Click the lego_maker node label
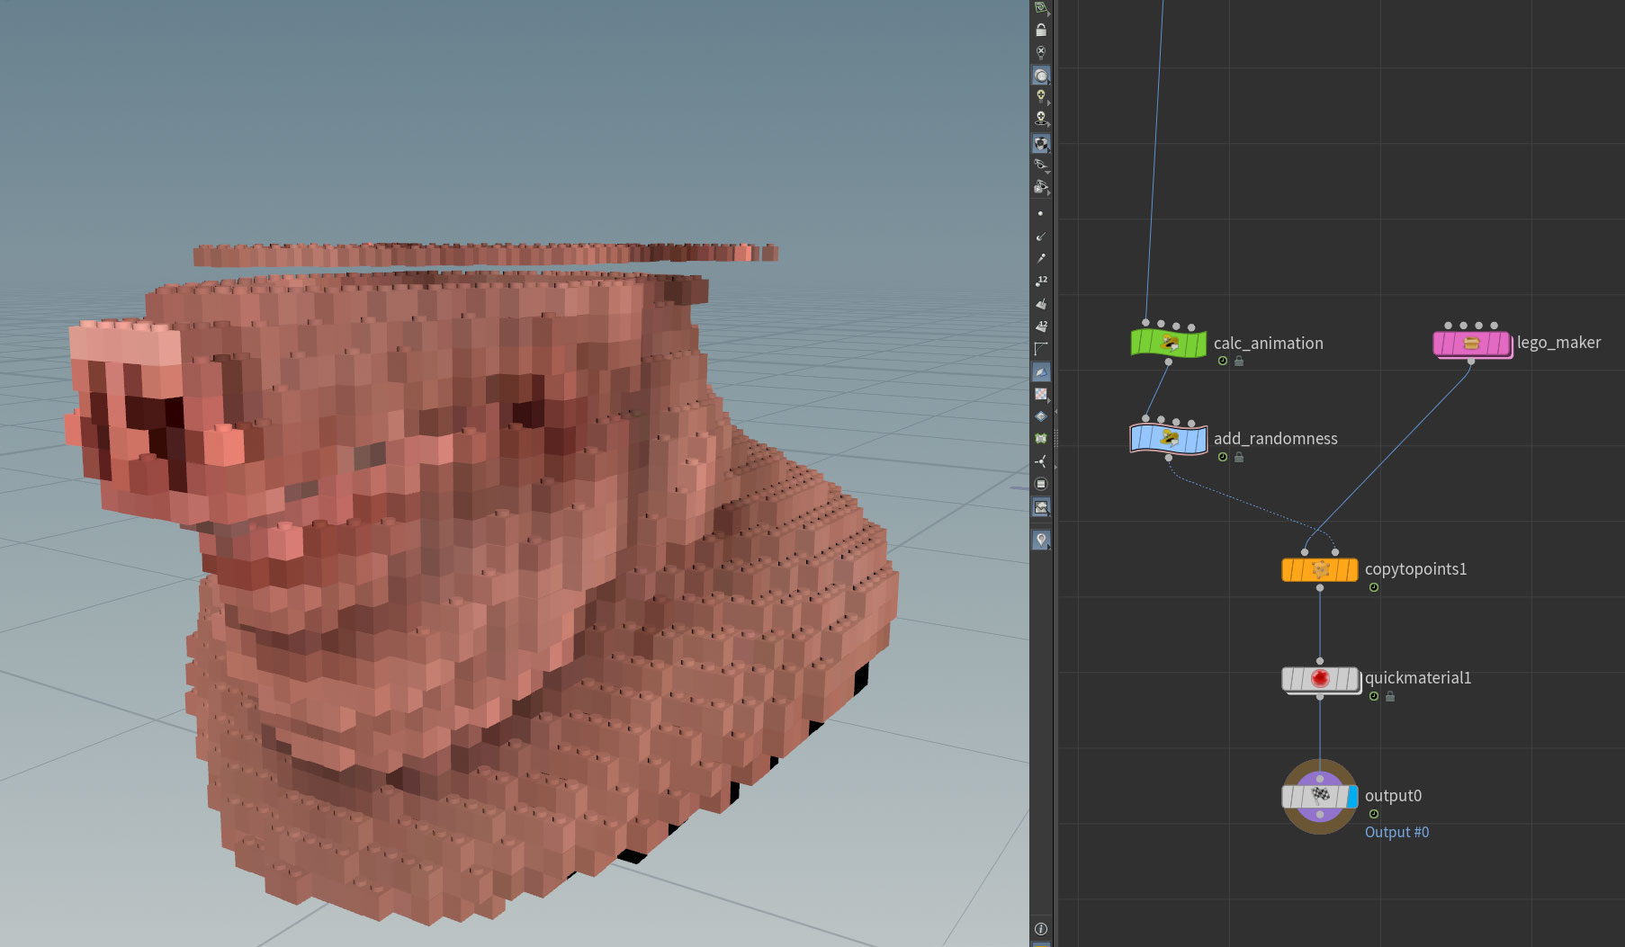Screen dimensions: 1625x947 click(1558, 342)
